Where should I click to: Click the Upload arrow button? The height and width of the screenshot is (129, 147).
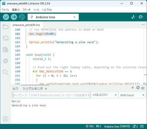14,17
